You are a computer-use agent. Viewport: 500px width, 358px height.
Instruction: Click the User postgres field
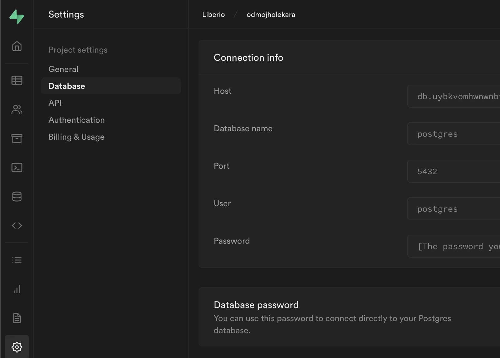point(454,209)
